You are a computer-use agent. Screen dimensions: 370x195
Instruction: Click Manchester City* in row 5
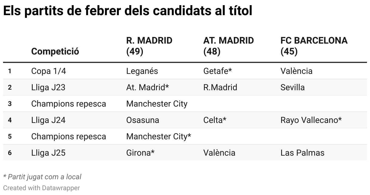point(159,137)
